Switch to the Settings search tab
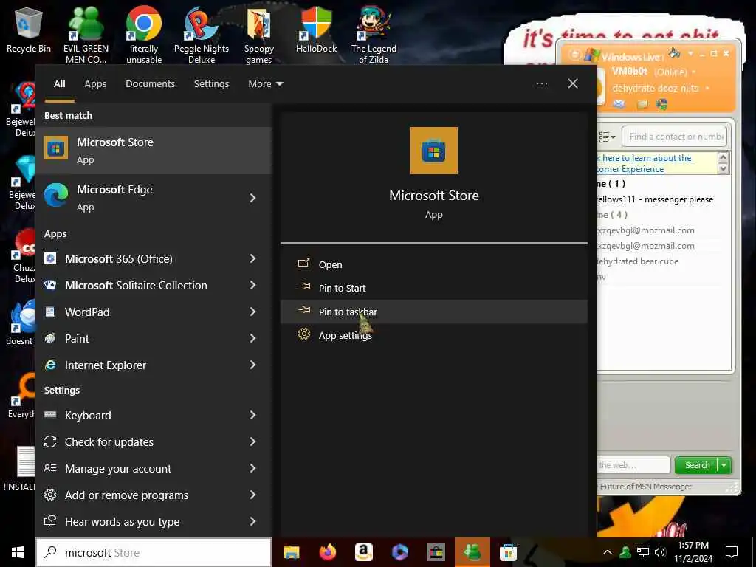This screenshot has height=567, width=756. (211, 84)
